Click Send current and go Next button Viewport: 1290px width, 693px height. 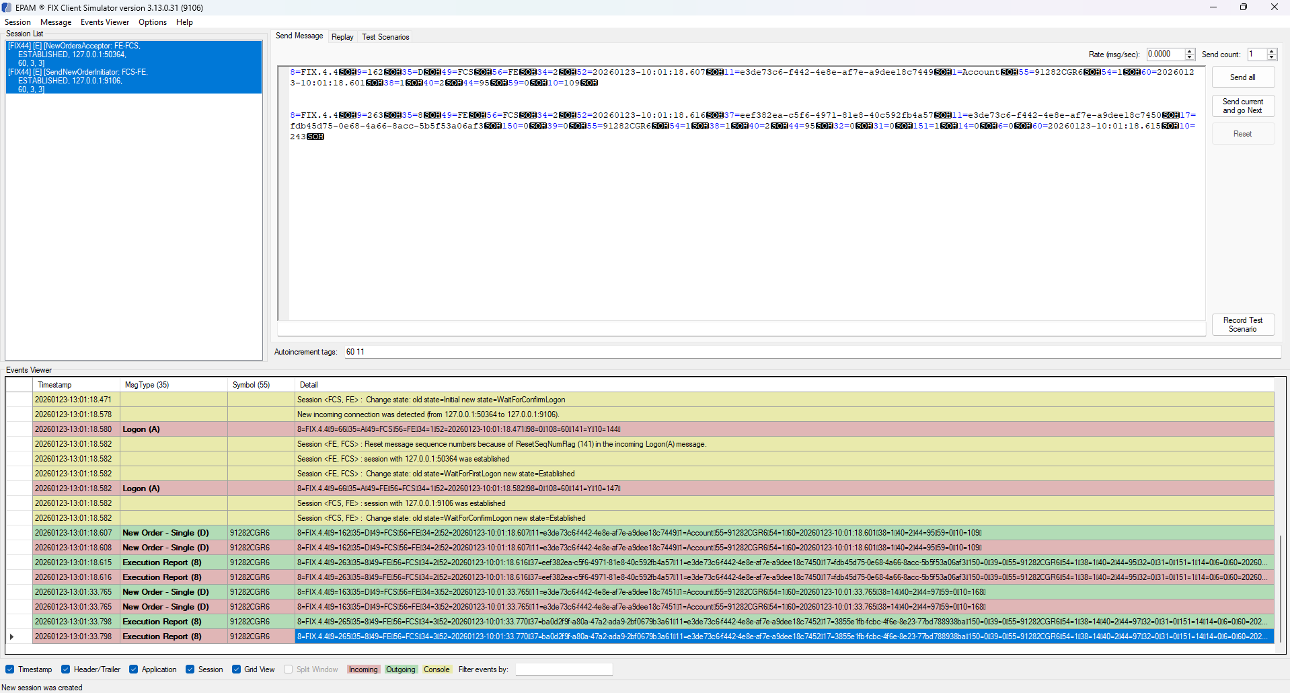pos(1242,106)
